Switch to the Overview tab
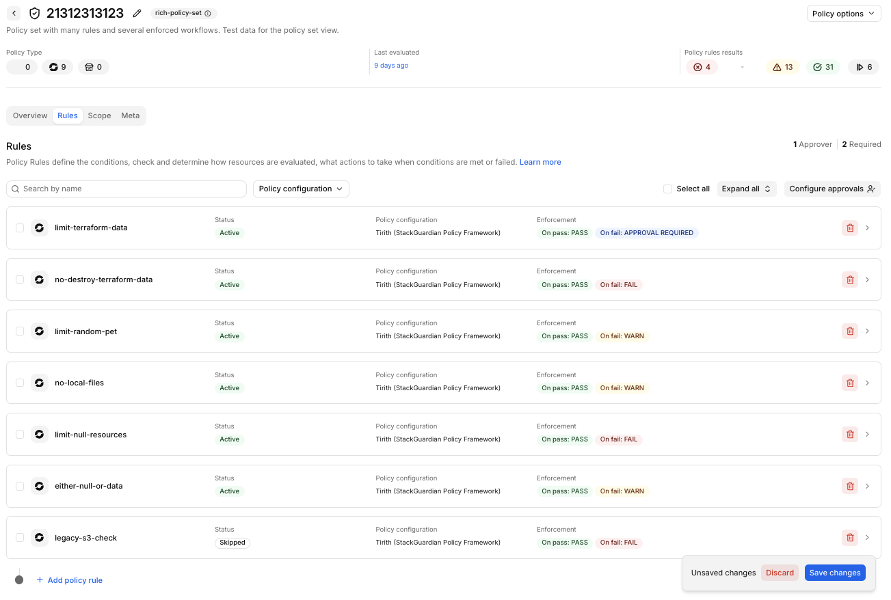Viewport: 891px width, 600px height. click(30, 115)
